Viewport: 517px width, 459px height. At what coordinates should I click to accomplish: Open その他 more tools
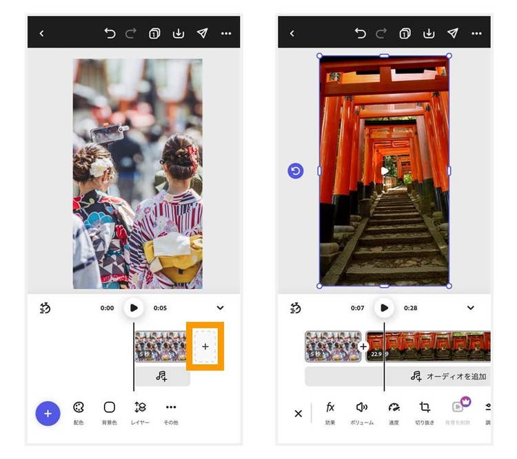pyautogui.click(x=171, y=413)
